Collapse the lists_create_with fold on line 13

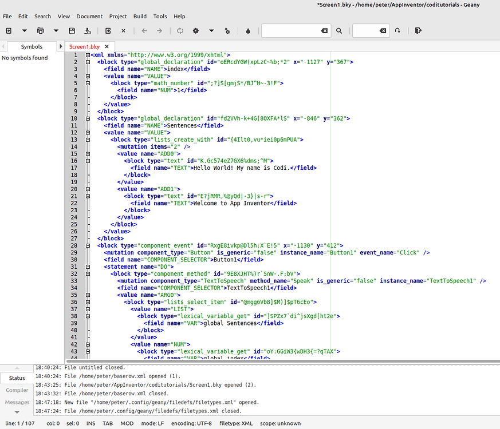click(x=88, y=140)
